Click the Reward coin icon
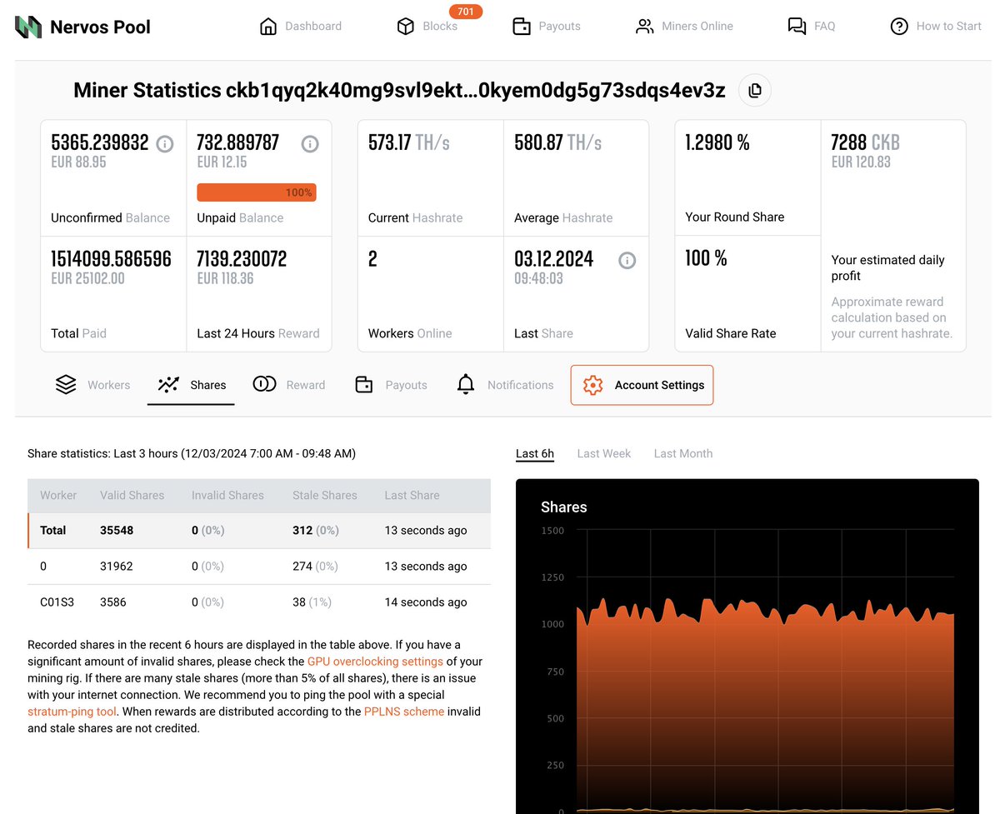 pos(264,384)
